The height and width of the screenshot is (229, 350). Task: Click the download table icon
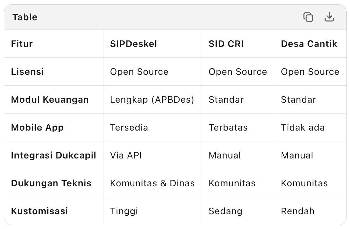pos(329,17)
